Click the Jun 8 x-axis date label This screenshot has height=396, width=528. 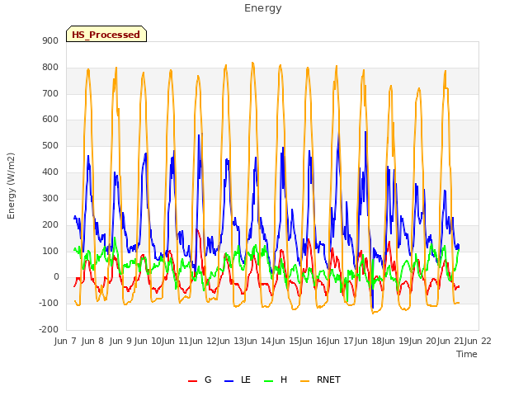pos(92,342)
